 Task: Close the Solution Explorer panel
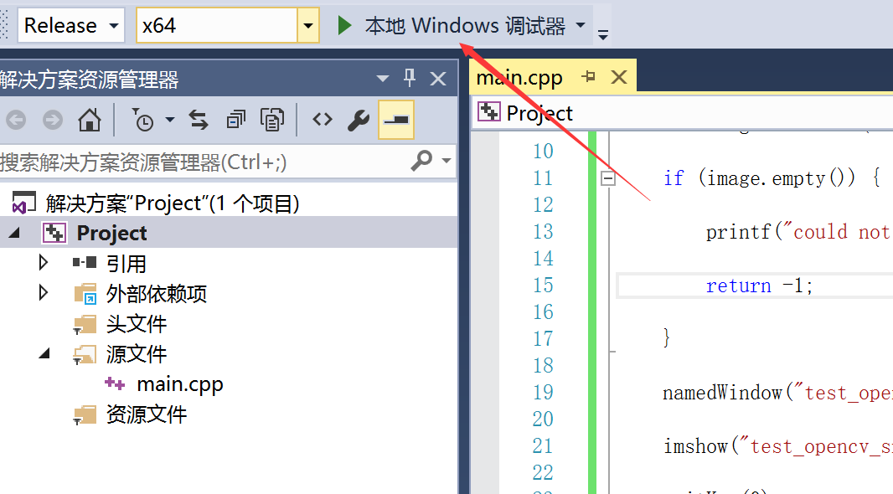tap(437, 79)
